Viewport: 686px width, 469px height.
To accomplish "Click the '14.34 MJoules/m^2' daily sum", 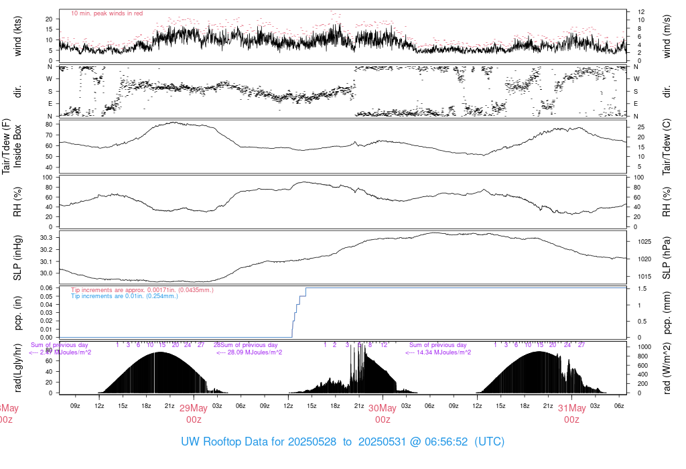I will 443,352.
